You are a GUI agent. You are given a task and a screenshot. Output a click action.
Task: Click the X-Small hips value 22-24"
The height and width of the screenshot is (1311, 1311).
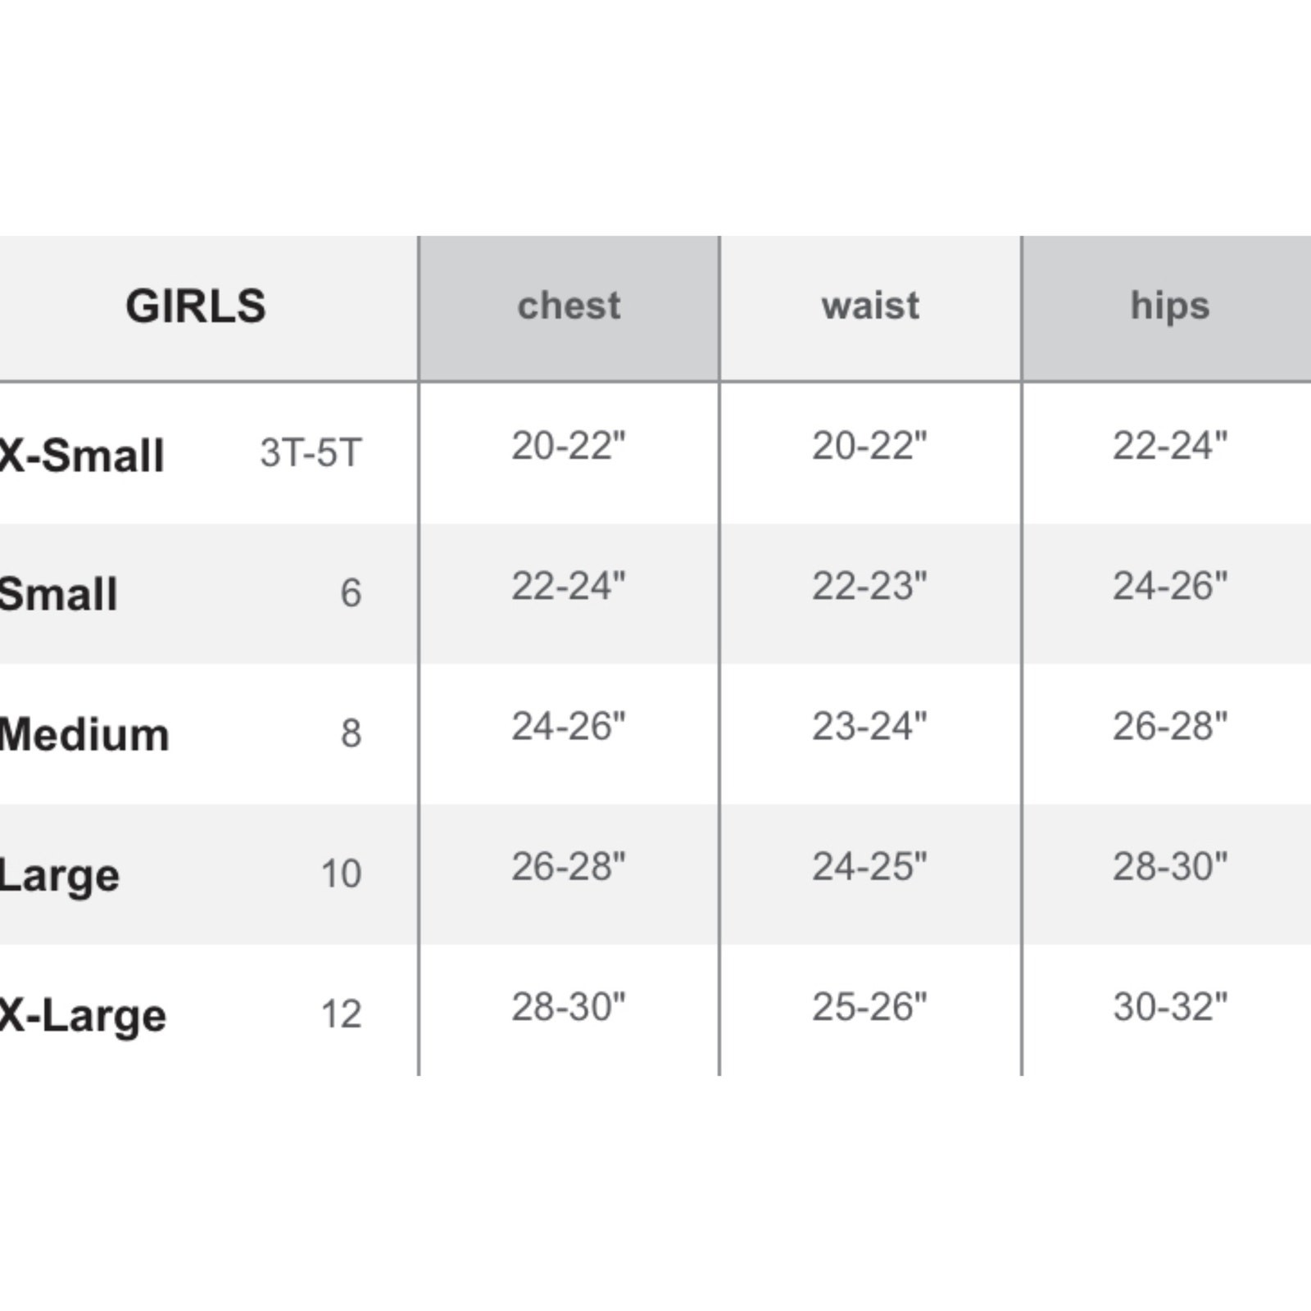[x=1169, y=447]
